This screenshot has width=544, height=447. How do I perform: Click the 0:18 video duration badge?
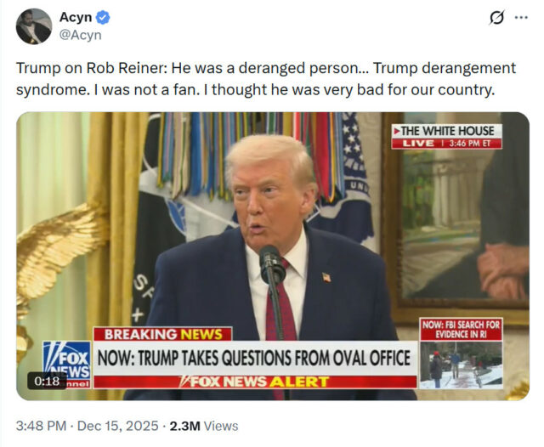click(x=47, y=381)
